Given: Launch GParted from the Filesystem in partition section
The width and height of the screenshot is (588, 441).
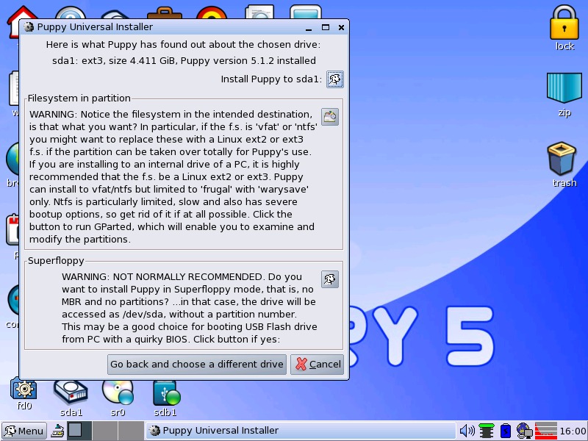Looking at the screenshot, I should point(329,117).
